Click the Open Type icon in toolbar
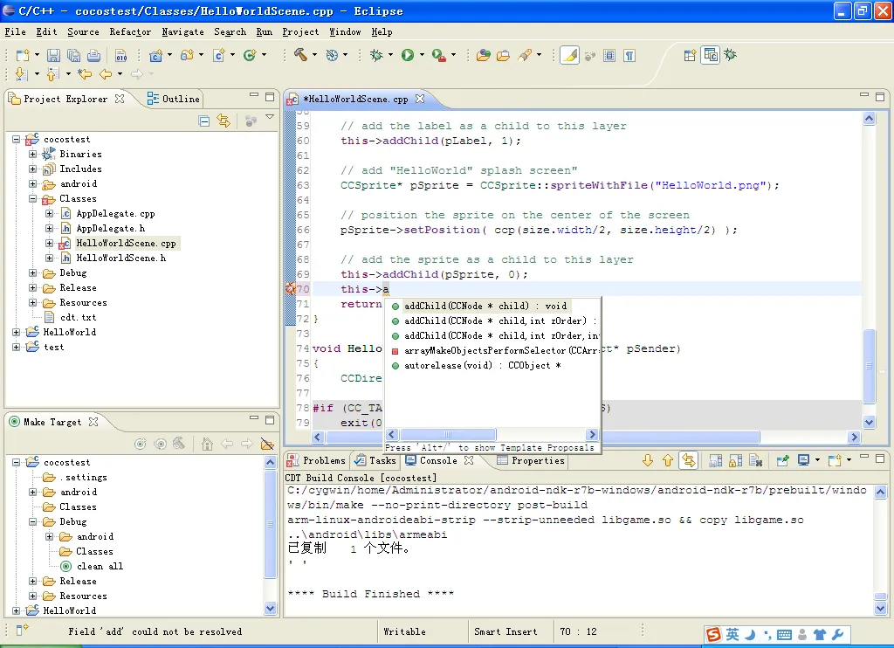 [x=484, y=55]
